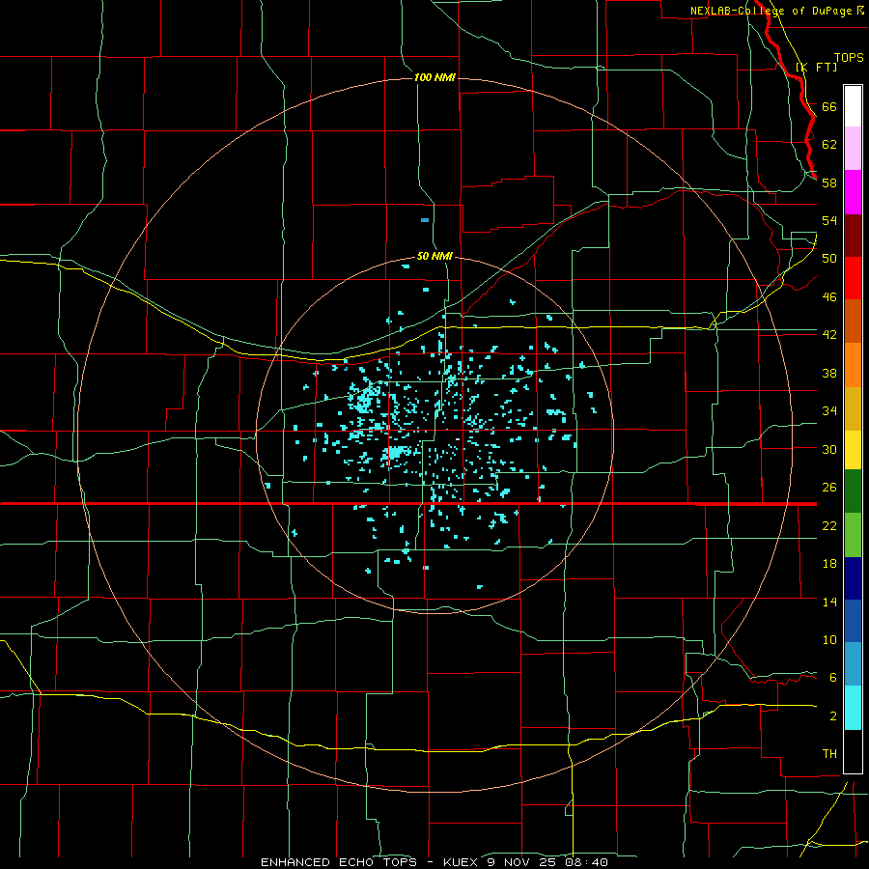
Task: Click the legend value 62
Action: pos(829,145)
